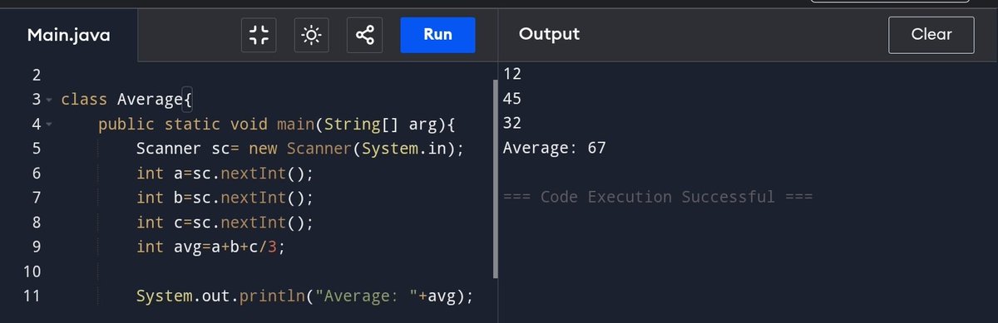This screenshot has height=323, width=998.
Task: Run the Java program
Action: point(437,35)
